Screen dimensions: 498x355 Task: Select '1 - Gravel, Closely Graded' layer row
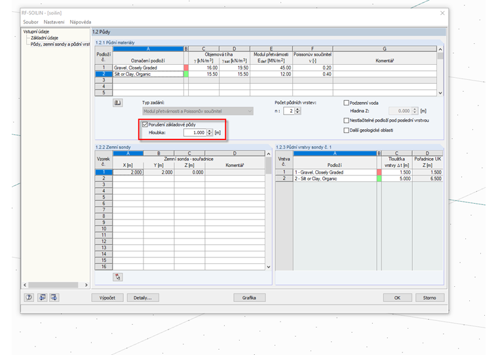point(335,172)
